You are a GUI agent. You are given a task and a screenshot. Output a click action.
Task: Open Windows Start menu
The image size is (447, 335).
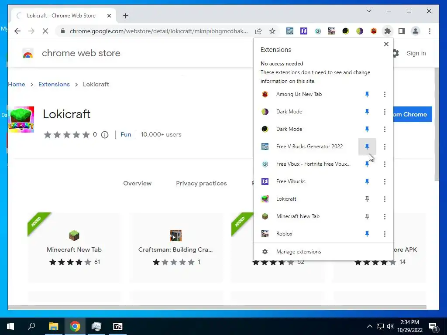pos(10,326)
